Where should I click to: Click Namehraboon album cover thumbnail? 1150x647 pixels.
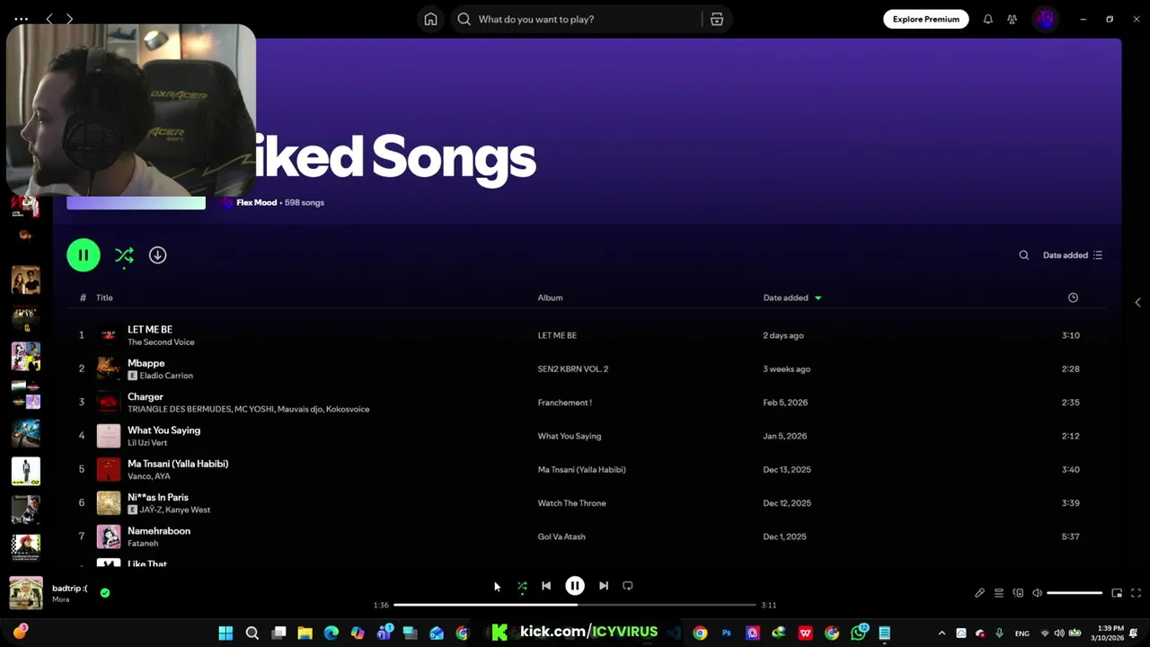[109, 536]
